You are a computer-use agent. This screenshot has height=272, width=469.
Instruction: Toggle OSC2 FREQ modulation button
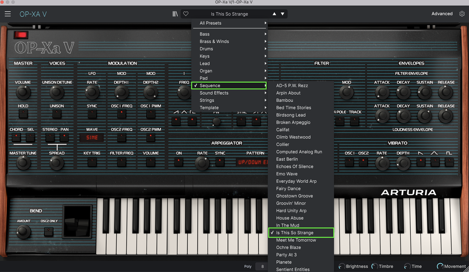click(x=121, y=137)
